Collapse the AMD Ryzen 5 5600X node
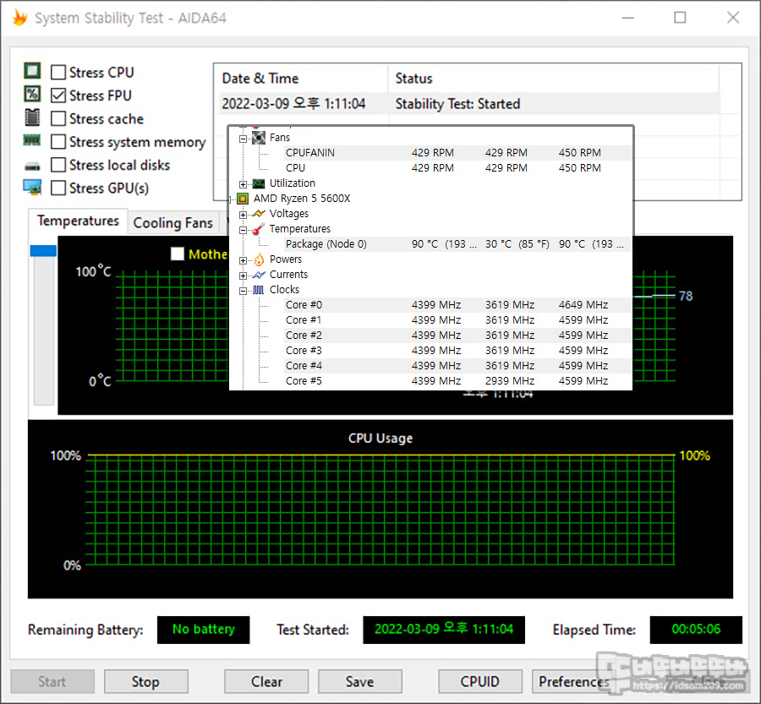This screenshot has height=704, width=761. click(231, 199)
